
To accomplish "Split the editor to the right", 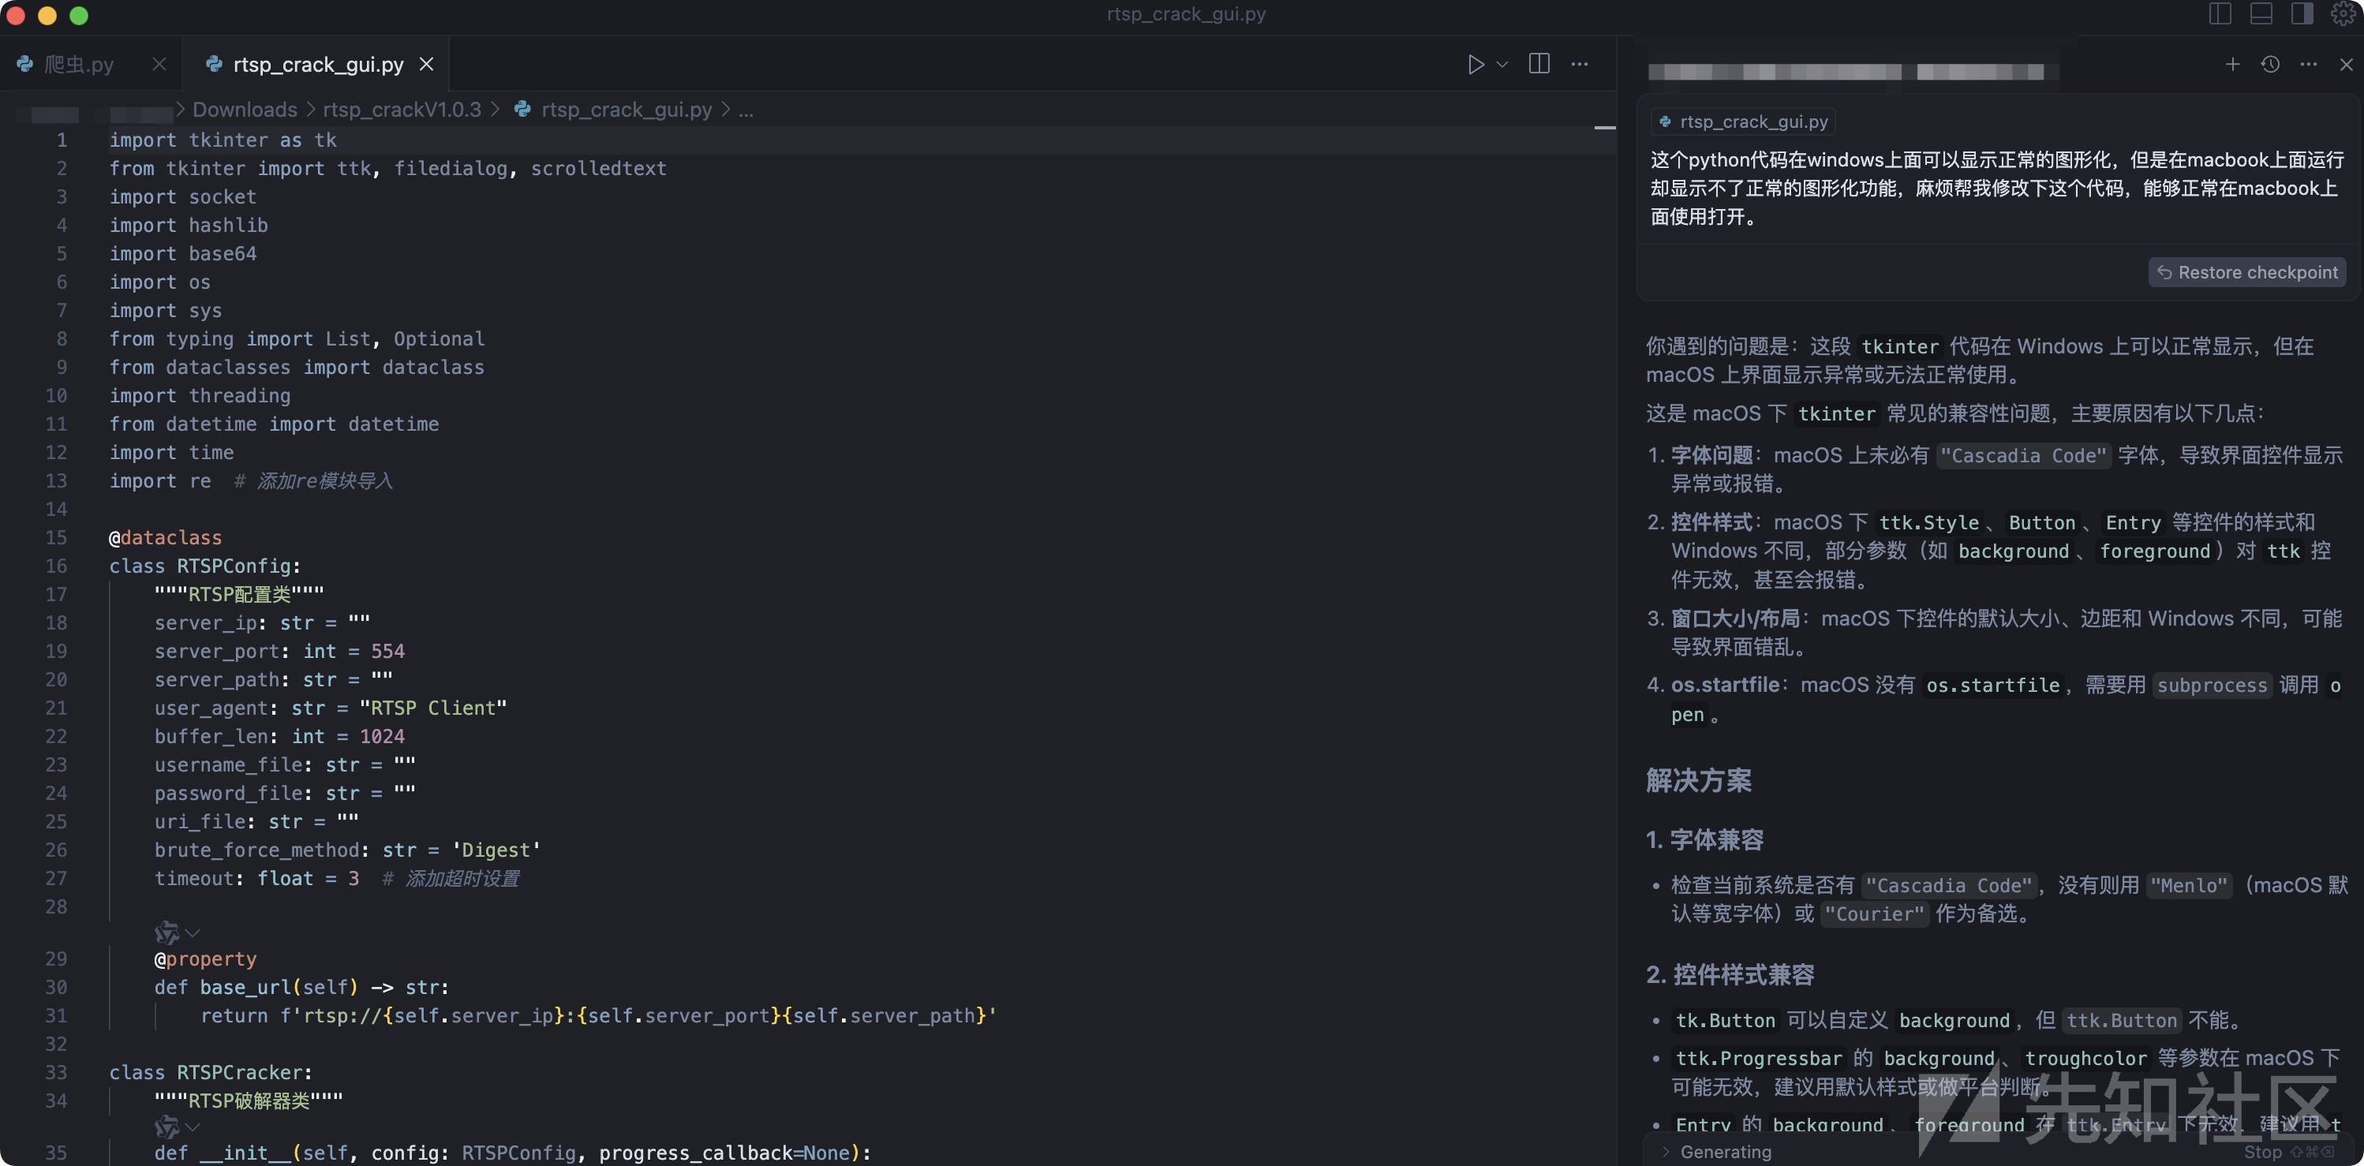I will 1539,63.
